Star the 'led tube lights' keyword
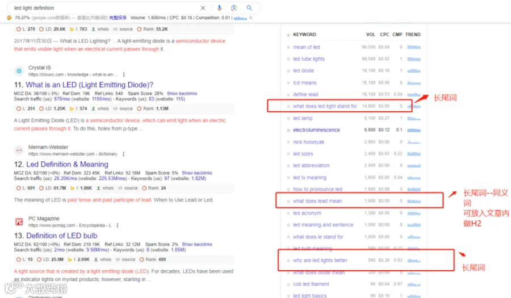Viewport: 511px width, 298px height. pos(288,59)
